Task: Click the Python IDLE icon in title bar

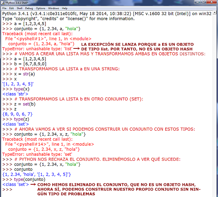Action: [3, 3]
